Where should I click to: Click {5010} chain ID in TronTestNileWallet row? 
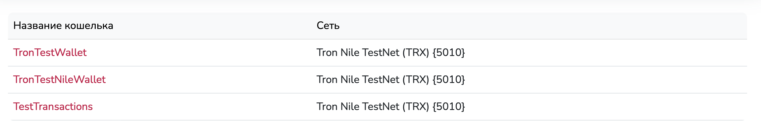point(449,80)
